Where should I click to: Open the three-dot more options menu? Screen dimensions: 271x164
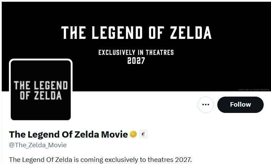click(x=206, y=105)
